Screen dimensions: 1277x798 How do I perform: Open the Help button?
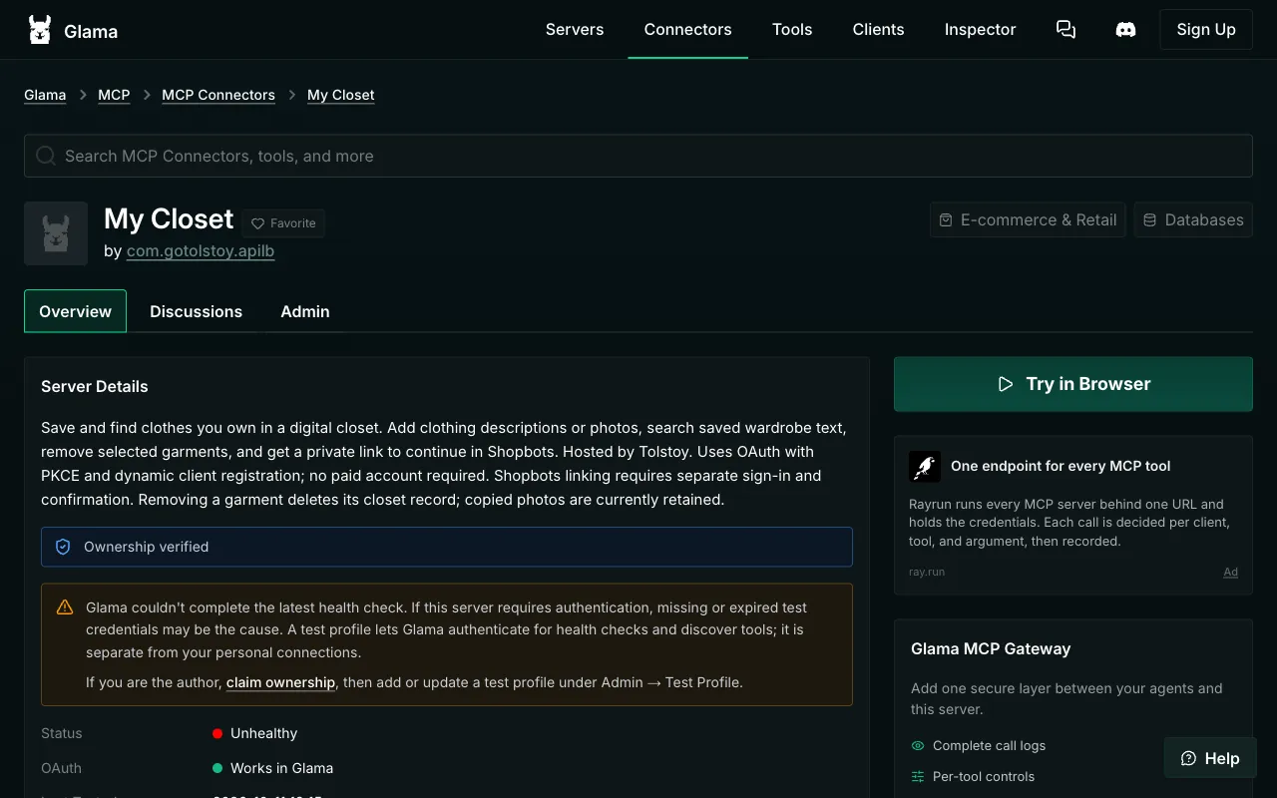click(1209, 758)
